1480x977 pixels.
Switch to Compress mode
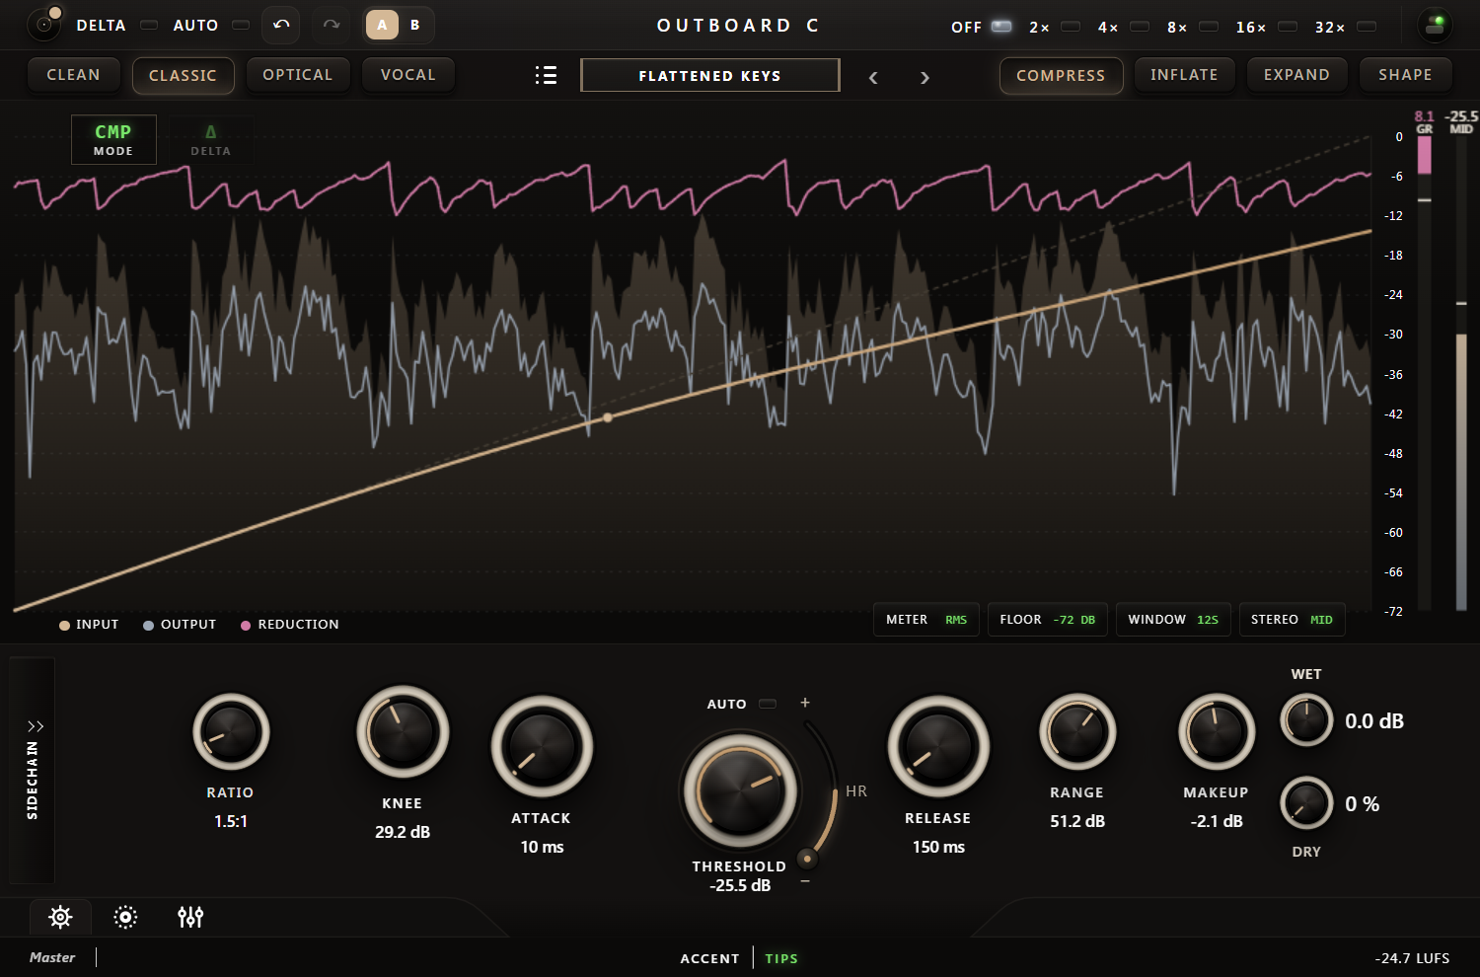coord(1061,75)
